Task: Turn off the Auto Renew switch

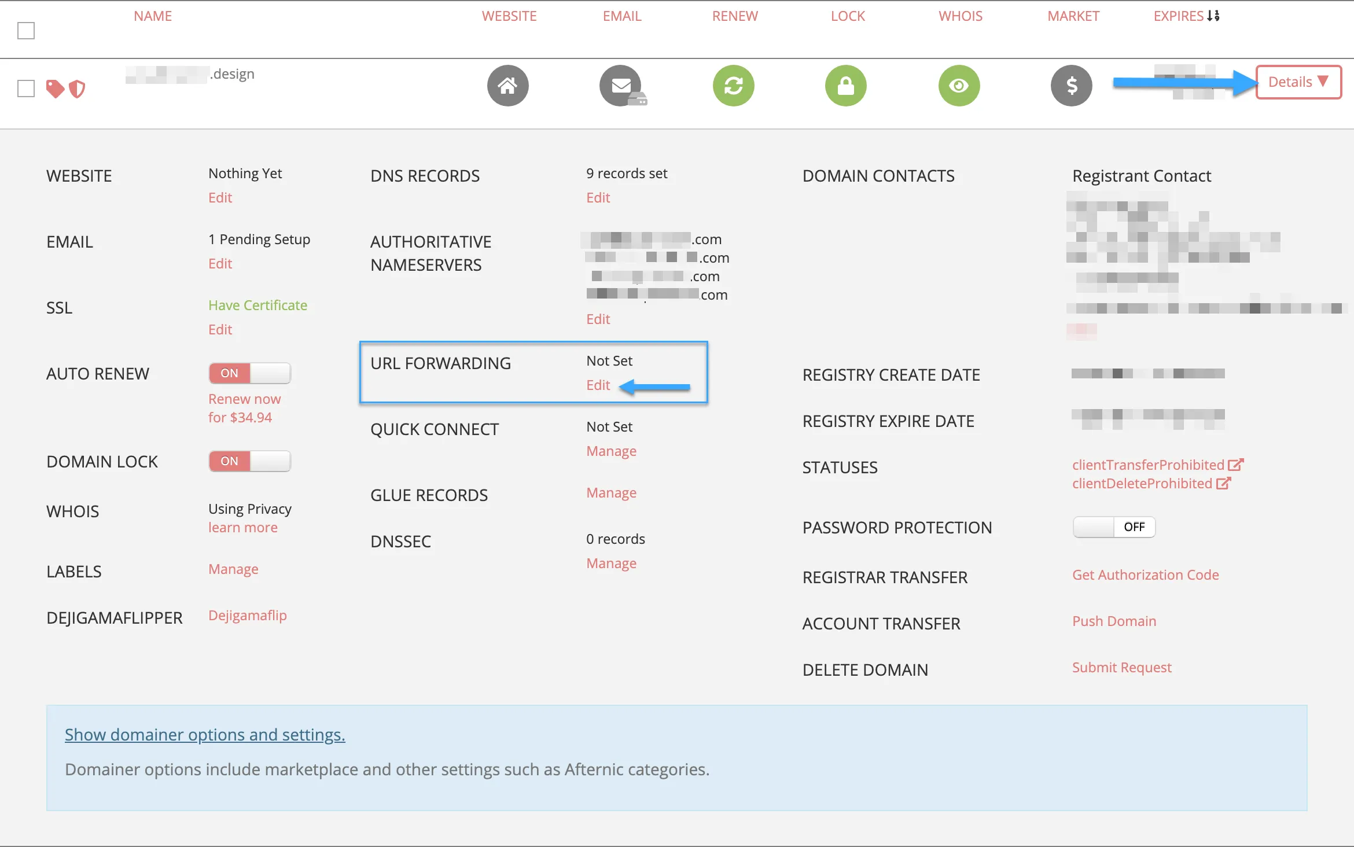Action: point(250,373)
